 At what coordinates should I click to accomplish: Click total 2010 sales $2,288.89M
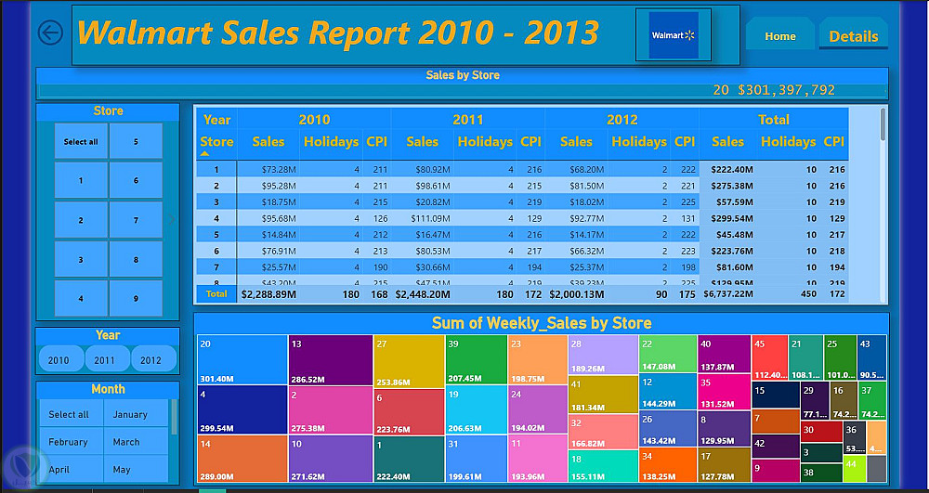pyautogui.click(x=269, y=294)
